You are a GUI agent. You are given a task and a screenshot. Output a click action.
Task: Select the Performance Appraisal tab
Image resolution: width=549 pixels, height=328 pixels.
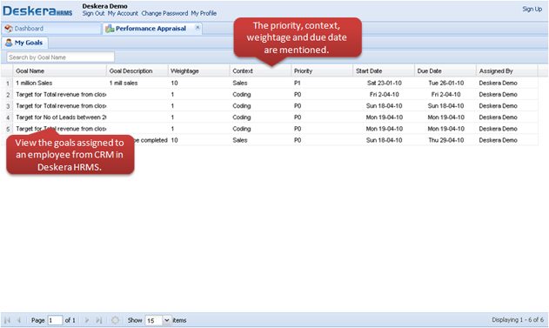(x=152, y=29)
